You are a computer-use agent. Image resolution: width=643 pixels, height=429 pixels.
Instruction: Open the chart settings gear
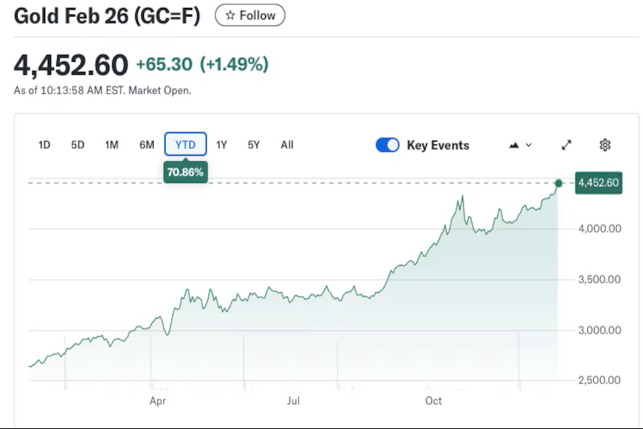[x=605, y=145]
